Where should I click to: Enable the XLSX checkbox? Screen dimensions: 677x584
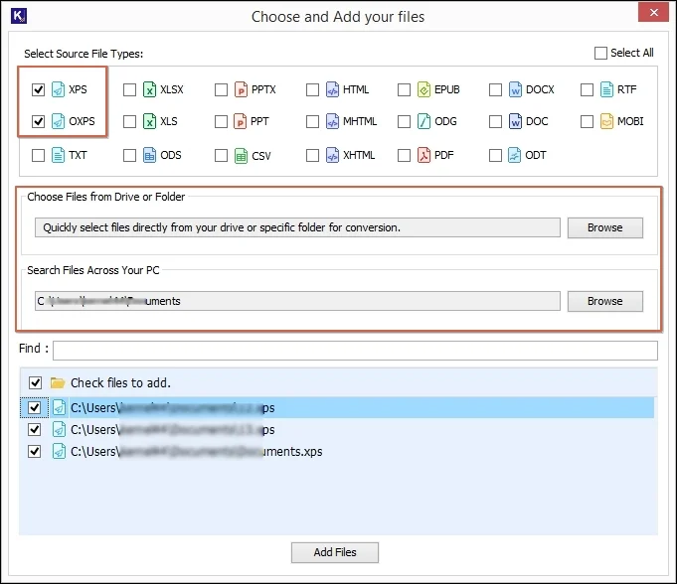tap(129, 89)
